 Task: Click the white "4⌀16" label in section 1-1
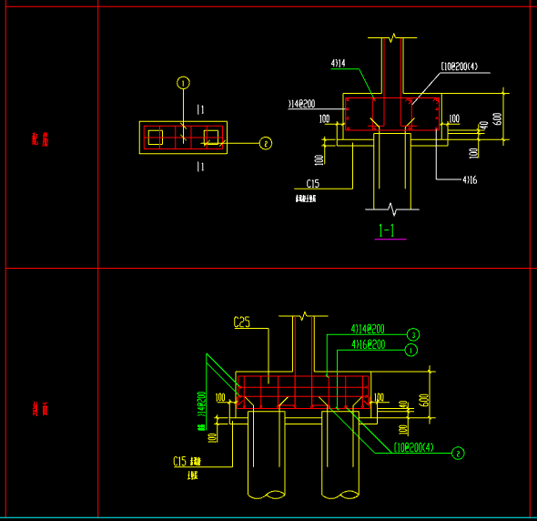click(x=470, y=180)
